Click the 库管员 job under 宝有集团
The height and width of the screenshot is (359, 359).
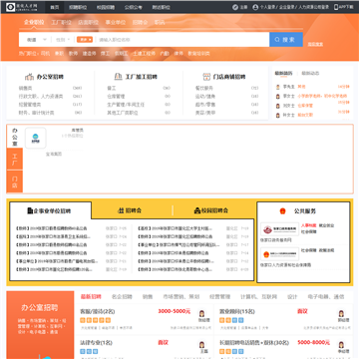[77, 131]
